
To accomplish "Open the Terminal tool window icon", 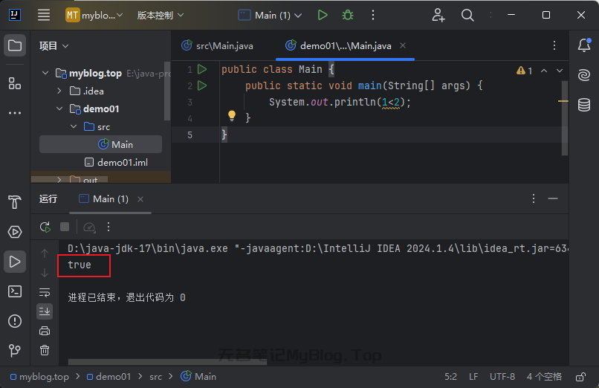I will (15, 291).
